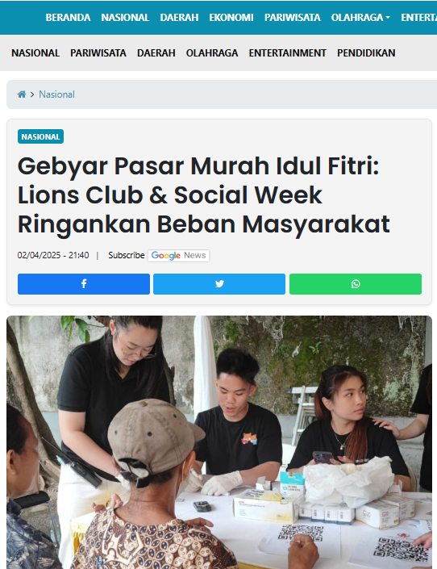Viewport: 437px width, 569px height.
Task: Open the article's main photo
Action: 219,442
